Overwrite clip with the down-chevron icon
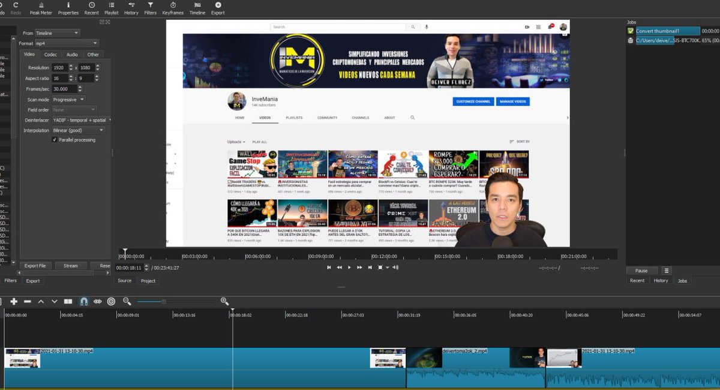Image resolution: width=720 pixels, height=390 pixels. pos(55,301)
